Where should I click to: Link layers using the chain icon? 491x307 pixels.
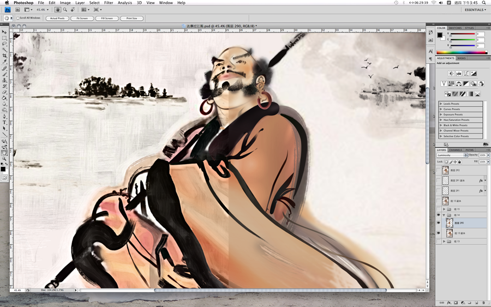tap(442, 303)
